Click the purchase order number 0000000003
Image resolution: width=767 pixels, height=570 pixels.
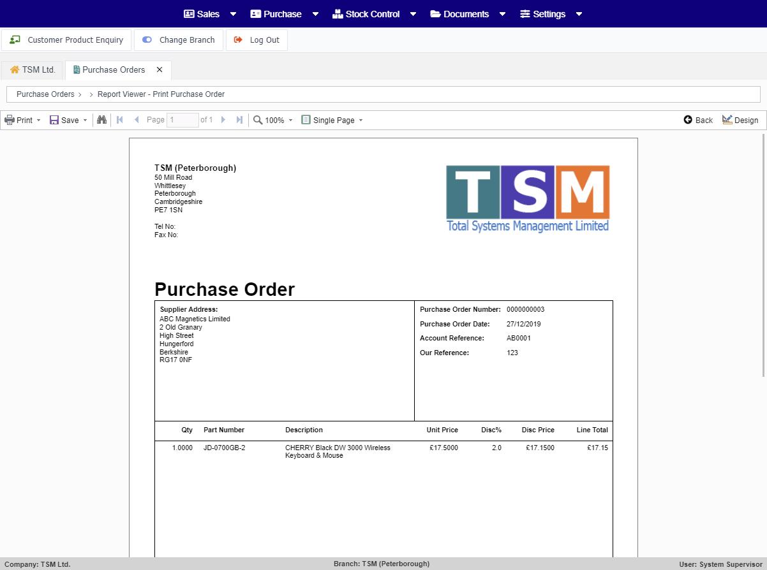tap(525, 309)
